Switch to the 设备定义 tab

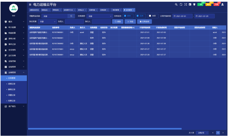[81, 10]
